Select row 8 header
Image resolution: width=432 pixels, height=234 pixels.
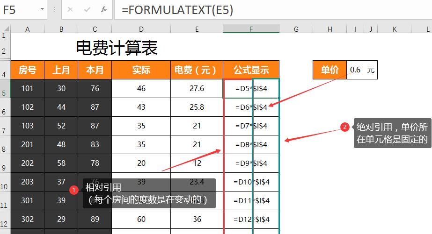coord(5,144)
